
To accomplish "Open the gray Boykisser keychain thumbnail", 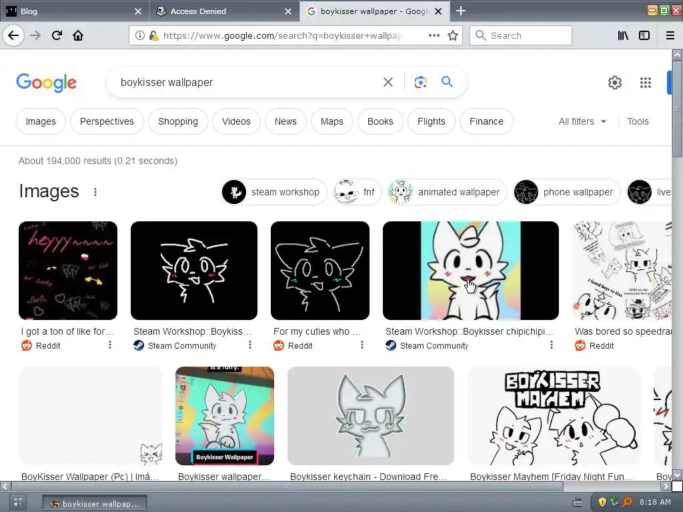I will 371,416.
